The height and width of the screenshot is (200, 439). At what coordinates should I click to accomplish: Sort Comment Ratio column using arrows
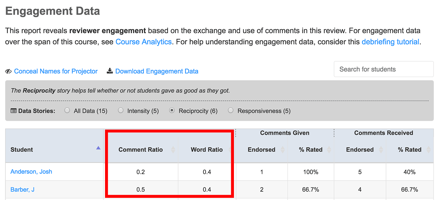(173, 150)
